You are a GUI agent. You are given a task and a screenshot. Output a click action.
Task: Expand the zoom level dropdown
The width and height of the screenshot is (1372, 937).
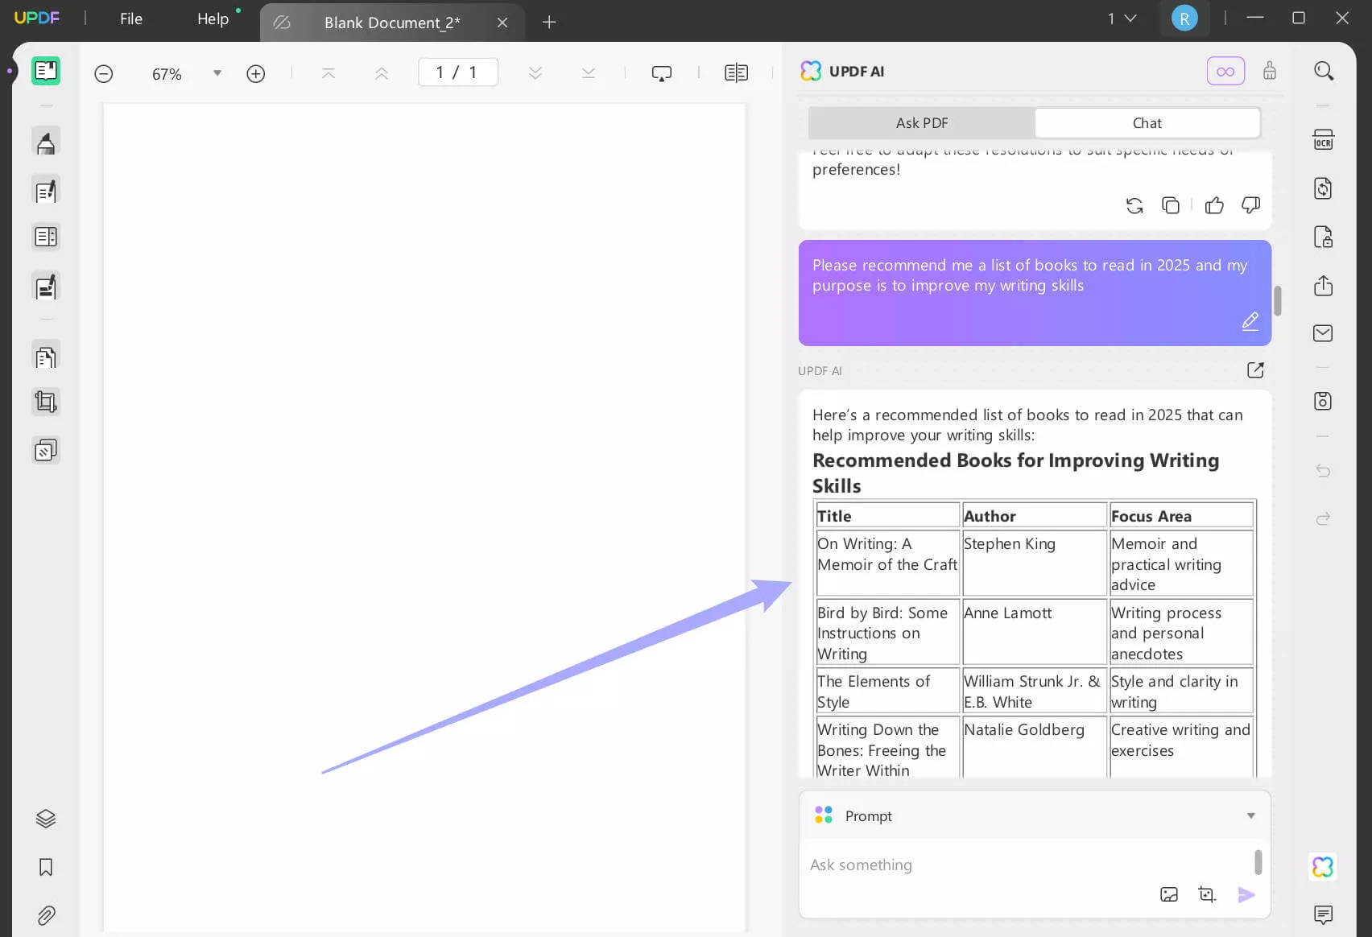click(217, 73)
